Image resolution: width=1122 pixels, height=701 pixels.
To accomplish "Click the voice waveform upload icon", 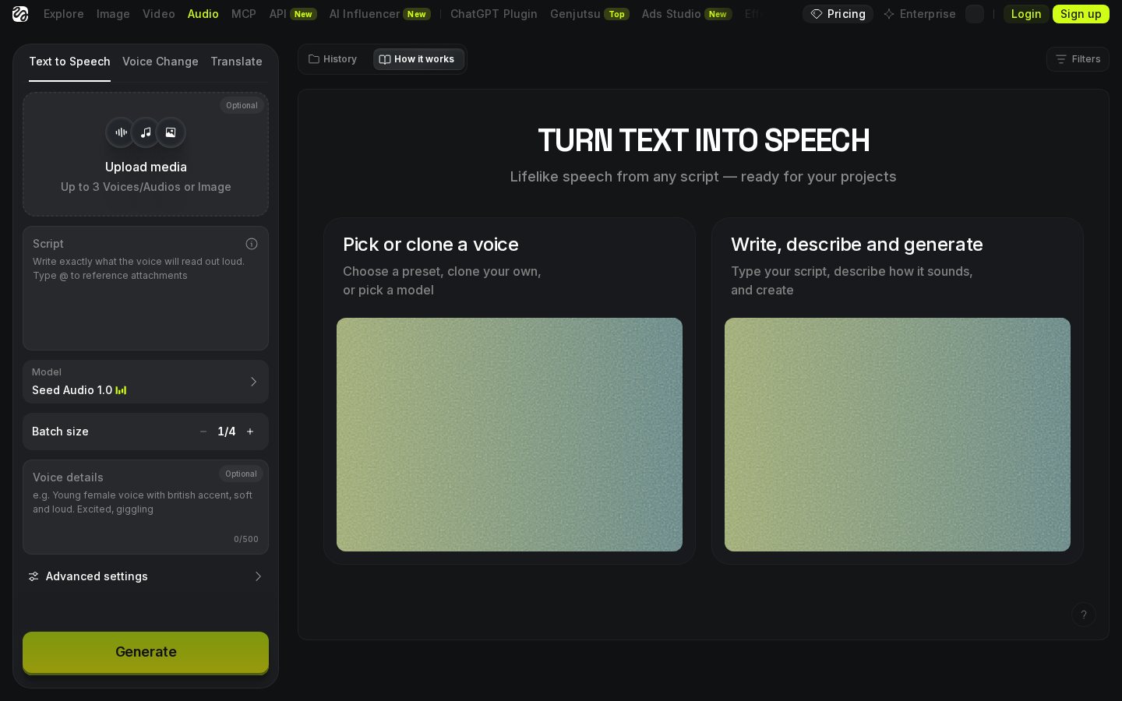I will tap(121, 132).
